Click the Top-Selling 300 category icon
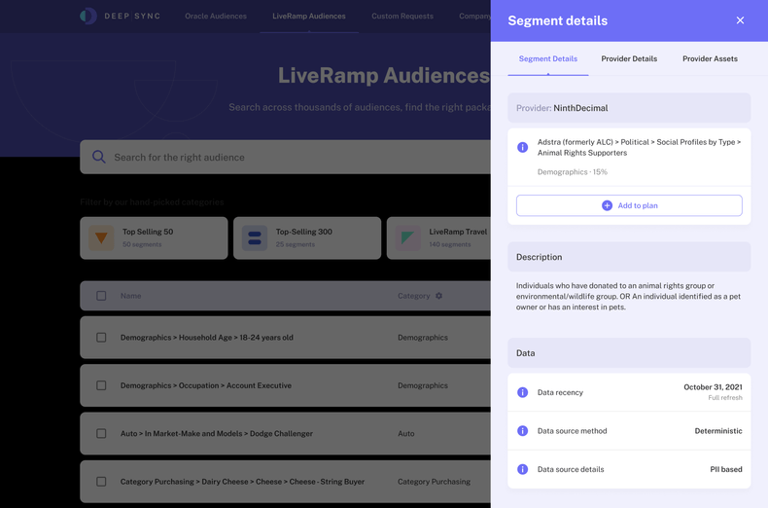 (x=255, y=237)
